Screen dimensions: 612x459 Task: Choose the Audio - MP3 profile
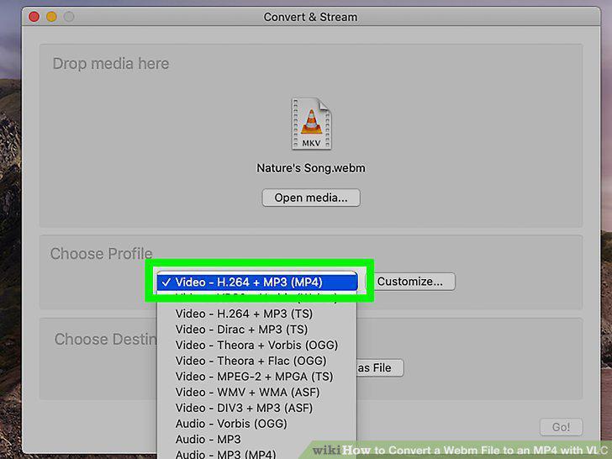(x=257, y=439)
